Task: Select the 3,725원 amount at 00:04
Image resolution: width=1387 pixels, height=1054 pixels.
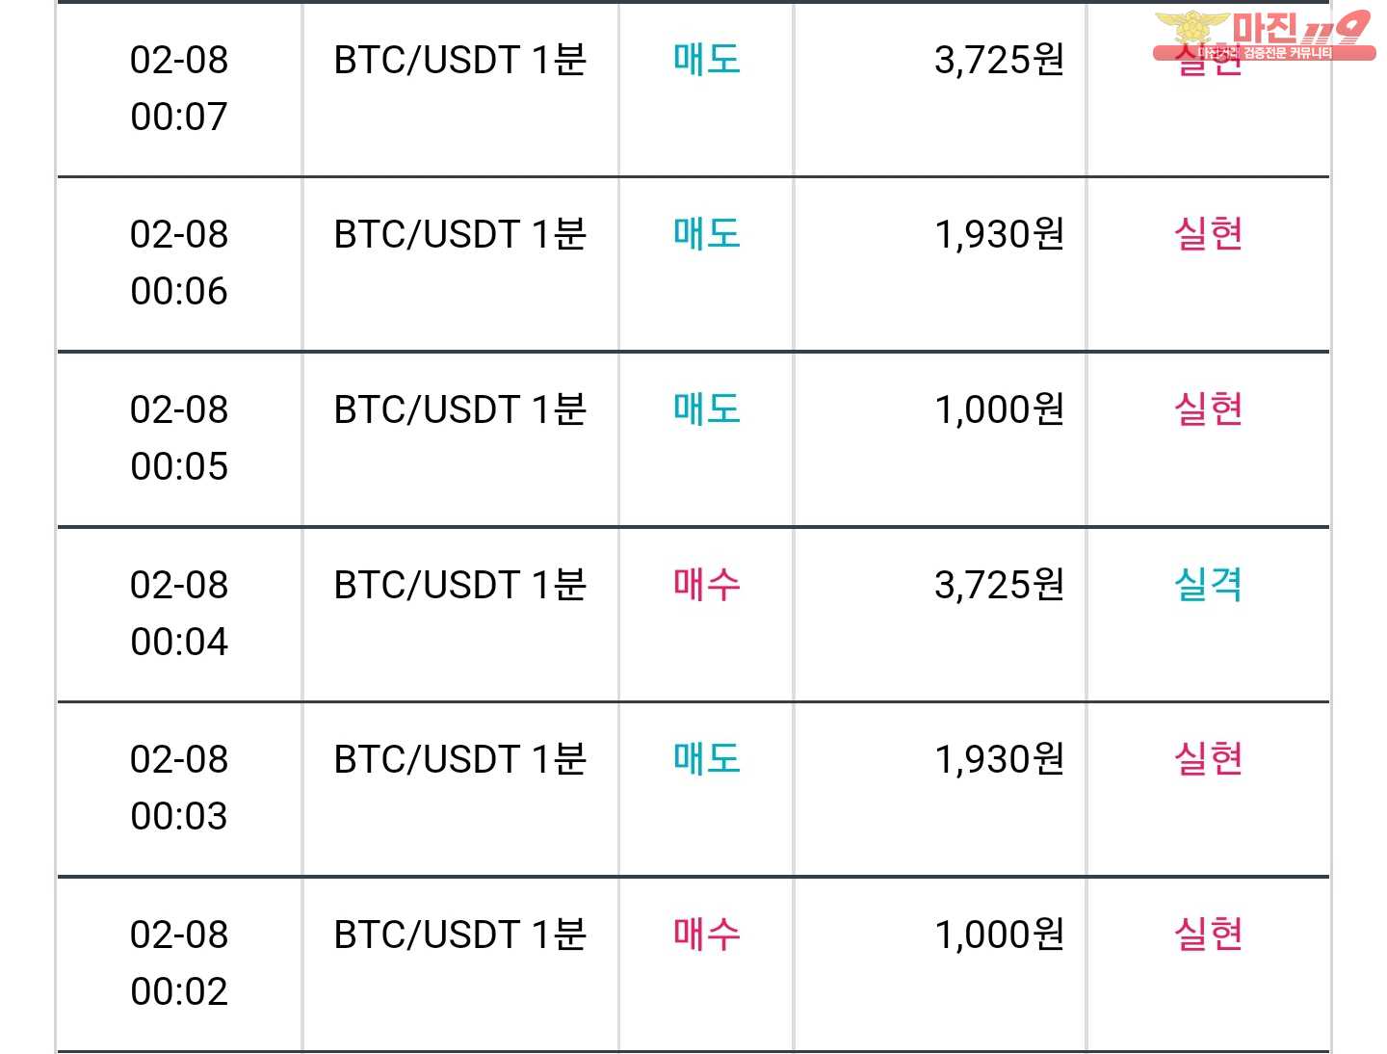Action: point(999,585)
